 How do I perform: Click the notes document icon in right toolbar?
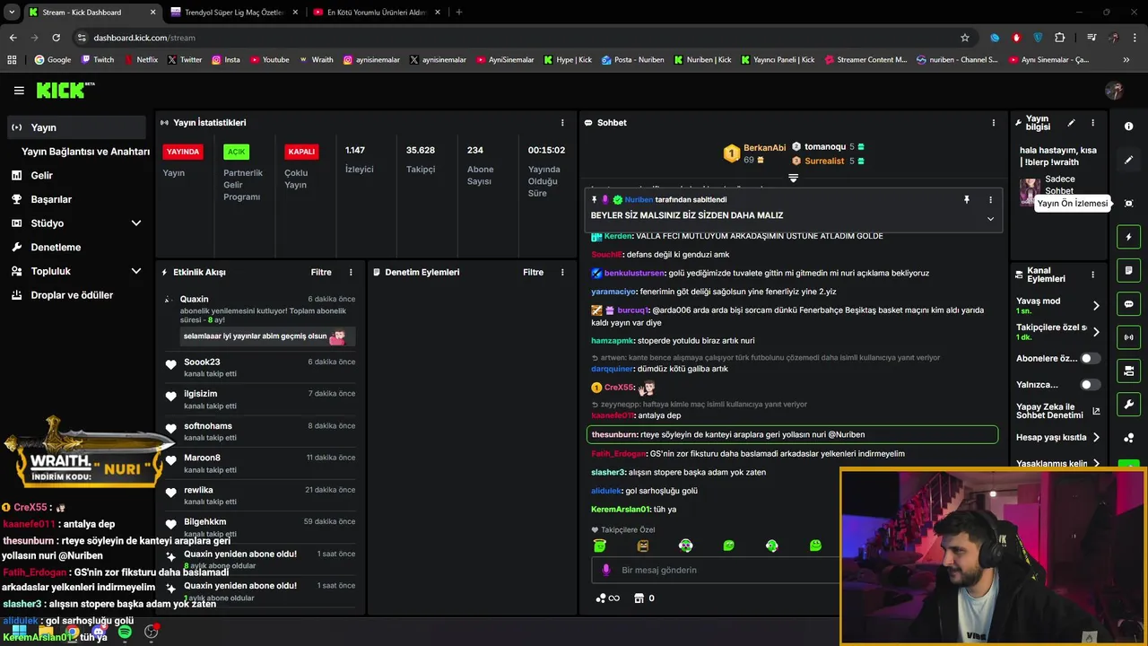(1128, 270)
